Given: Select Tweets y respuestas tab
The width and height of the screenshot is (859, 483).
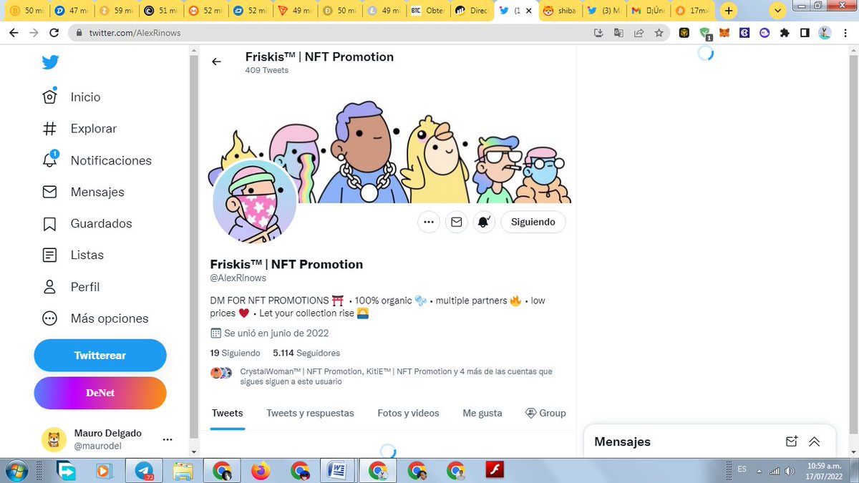Looking at the screenshot, I should point(310,414).
